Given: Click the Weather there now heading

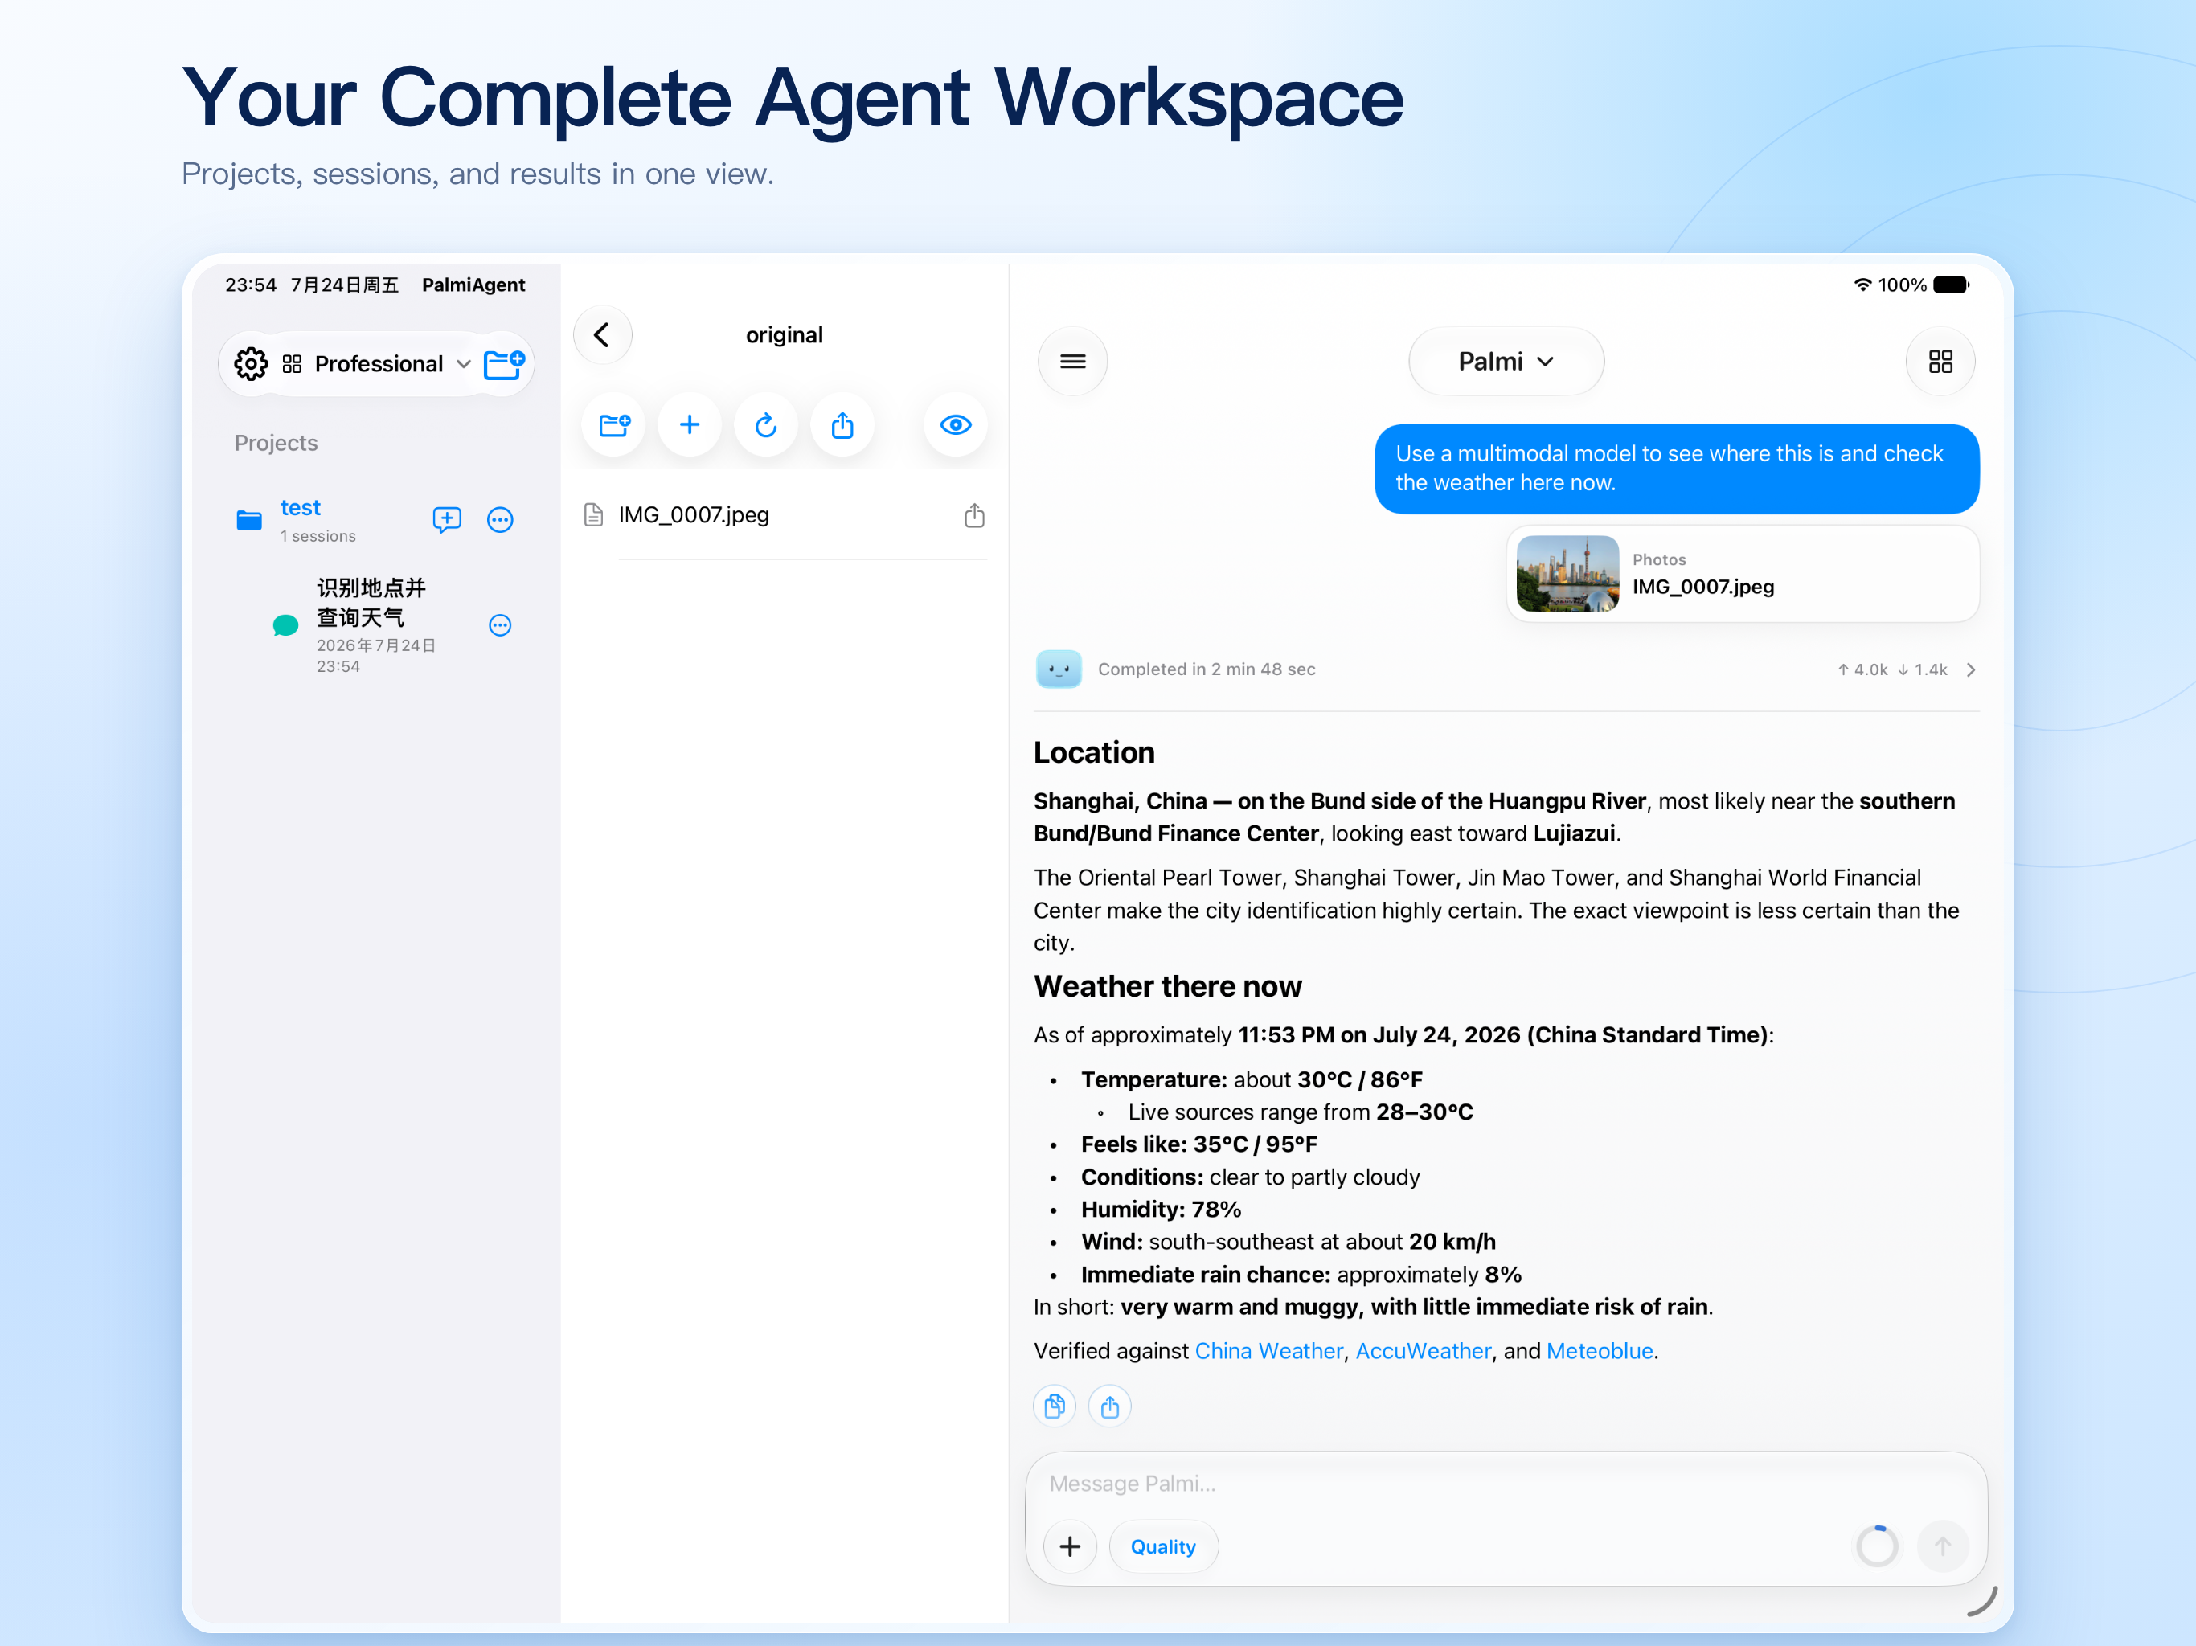Looking at the screenshot, I should pyautogui.click(x=1167, y=987).
